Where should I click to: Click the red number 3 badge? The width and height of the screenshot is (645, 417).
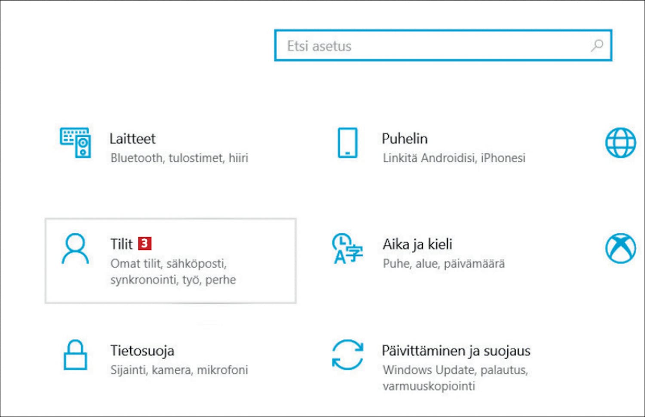tap(145, 243)
